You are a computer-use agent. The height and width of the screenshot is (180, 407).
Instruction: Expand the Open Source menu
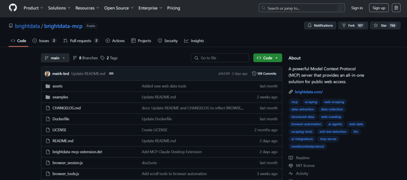tap(119, 8)
